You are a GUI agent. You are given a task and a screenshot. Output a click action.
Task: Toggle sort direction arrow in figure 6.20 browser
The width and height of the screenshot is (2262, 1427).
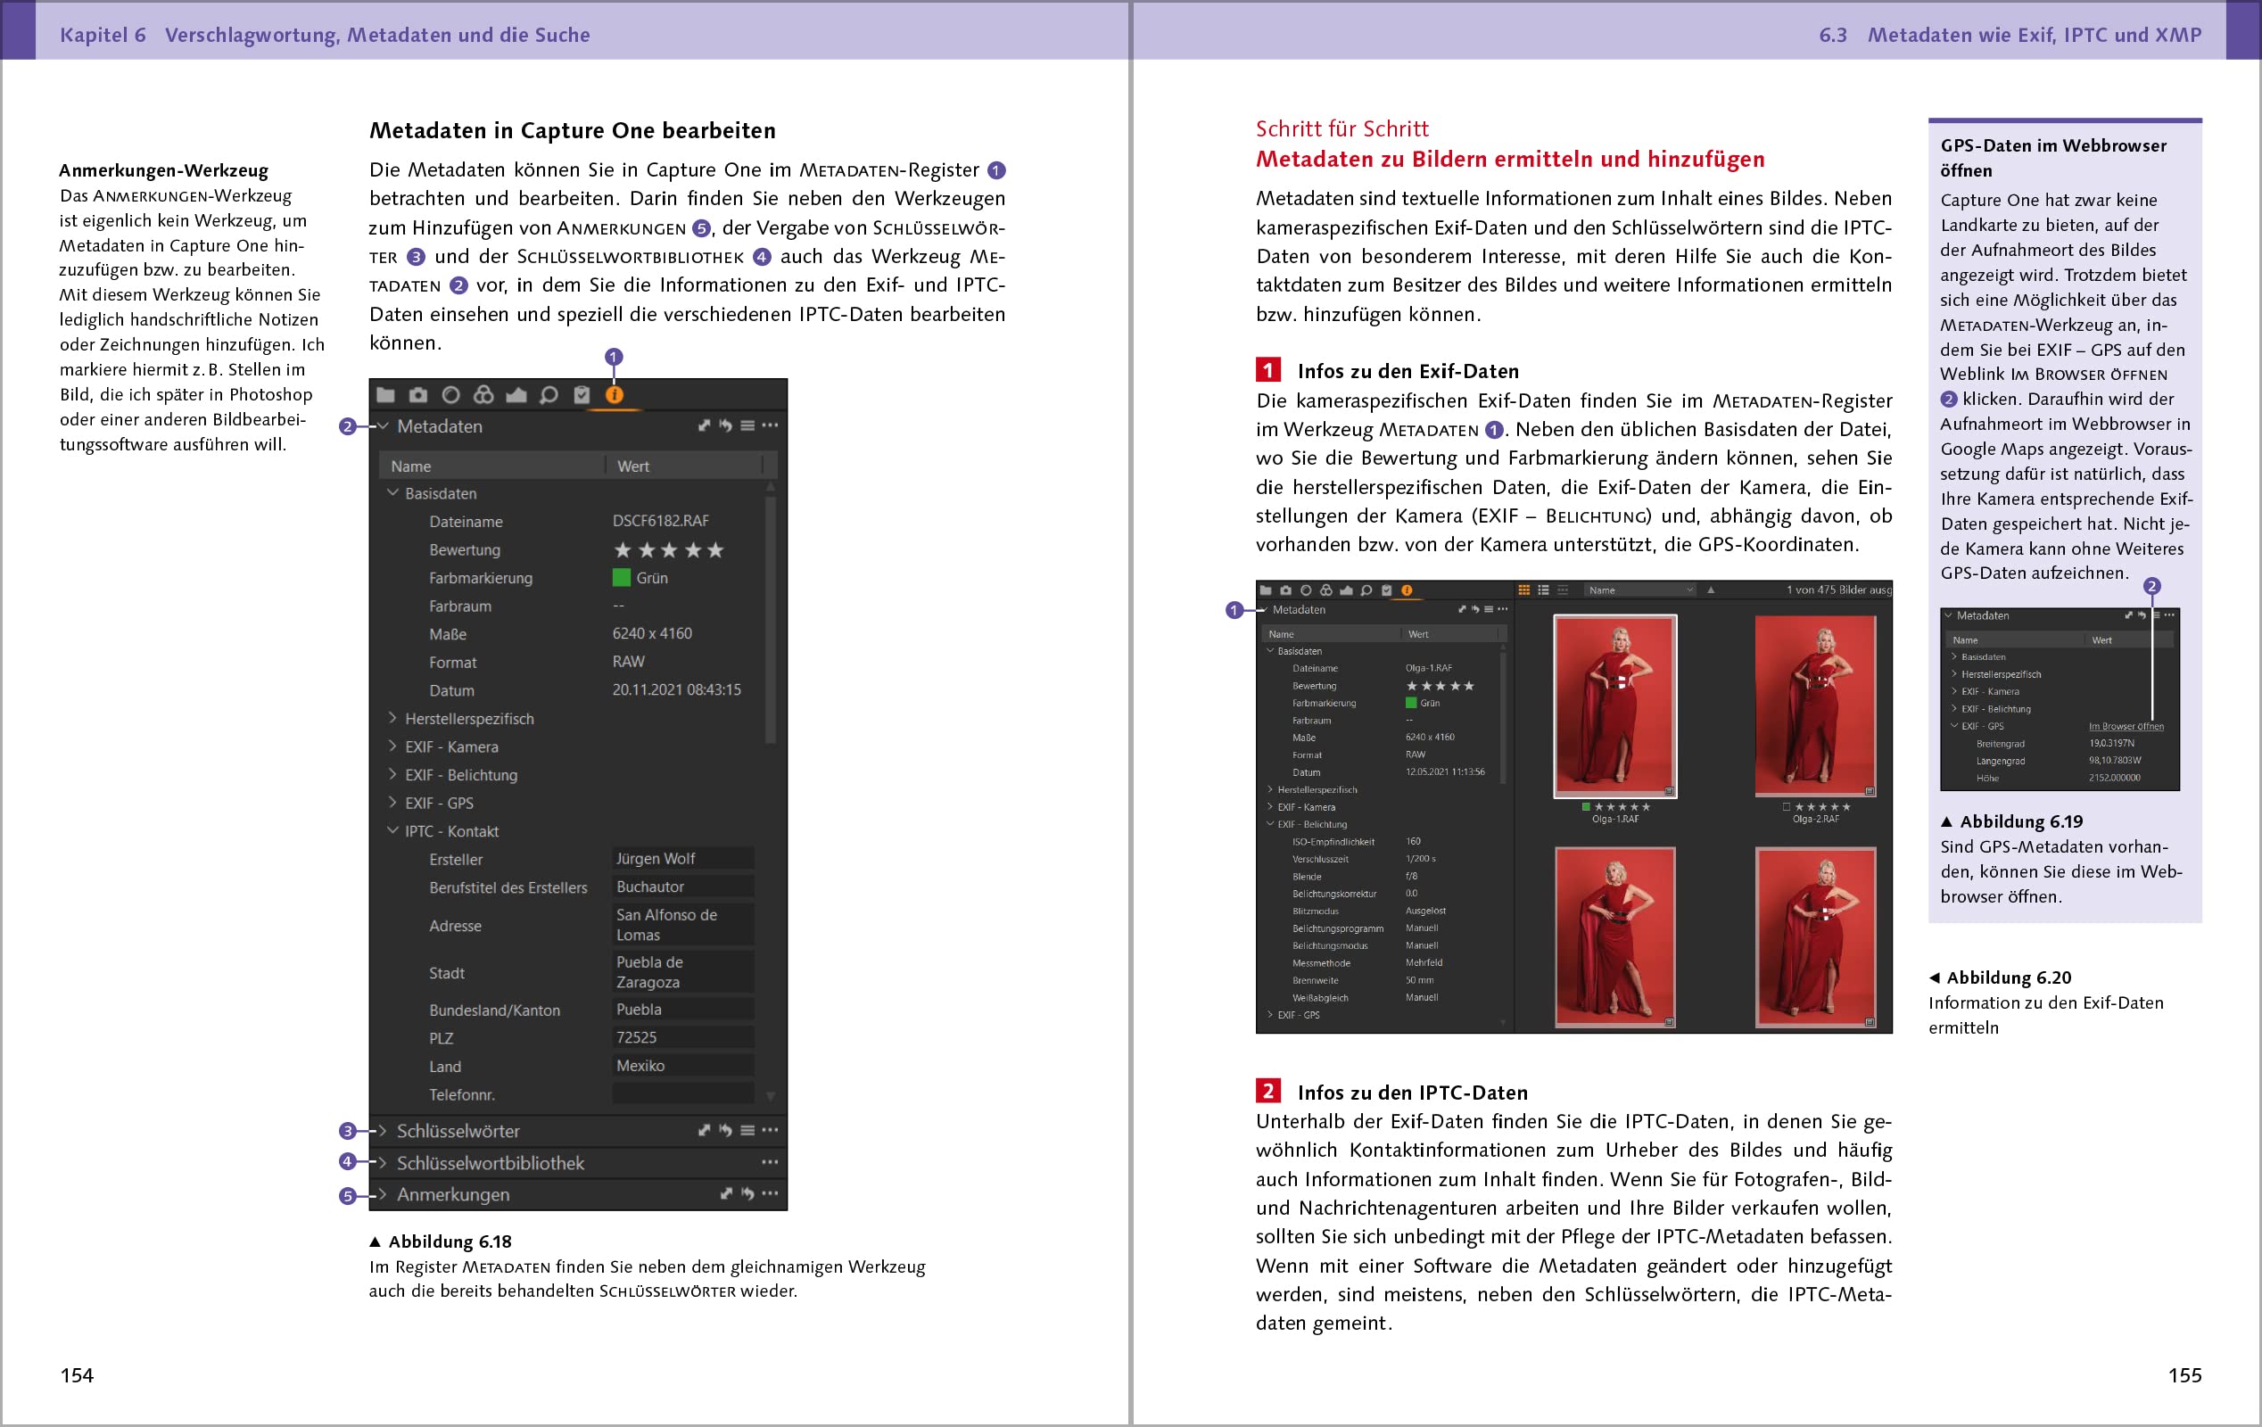pos(1711,590)
